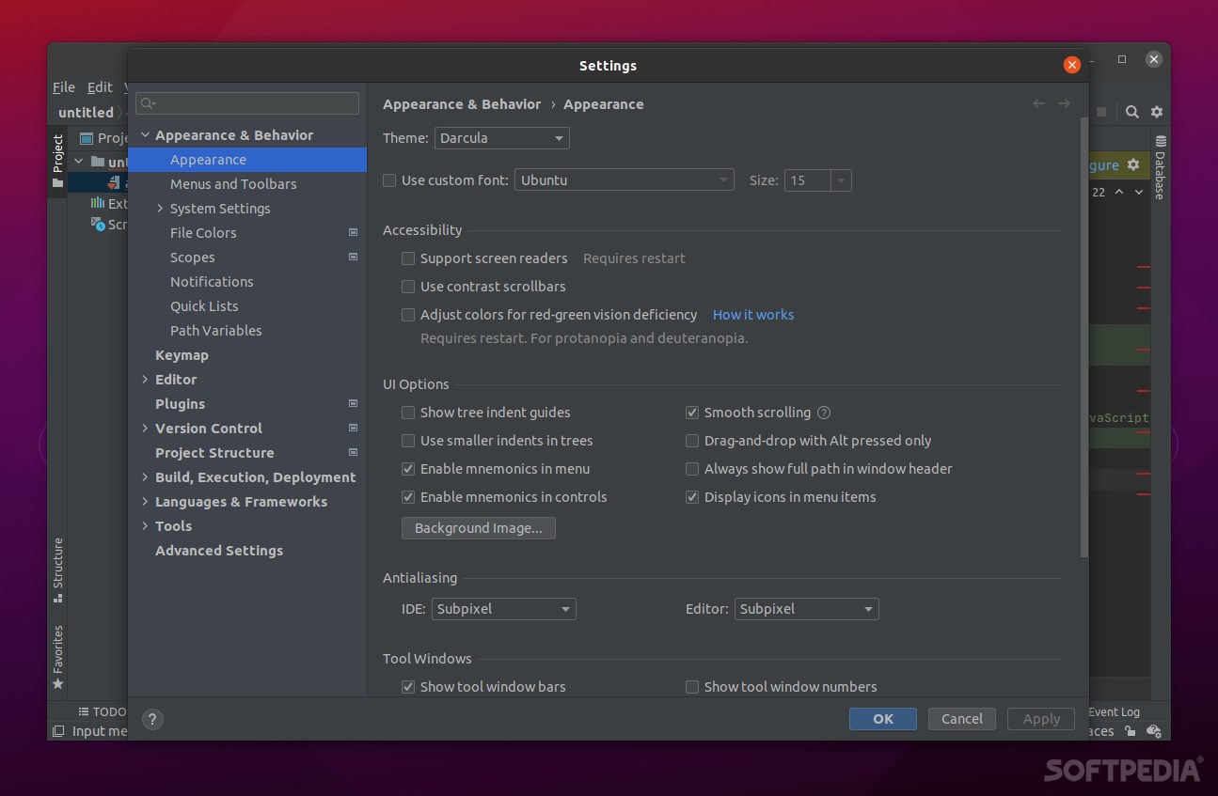
Task: Open the font Size dropdown
Action: 818,180
